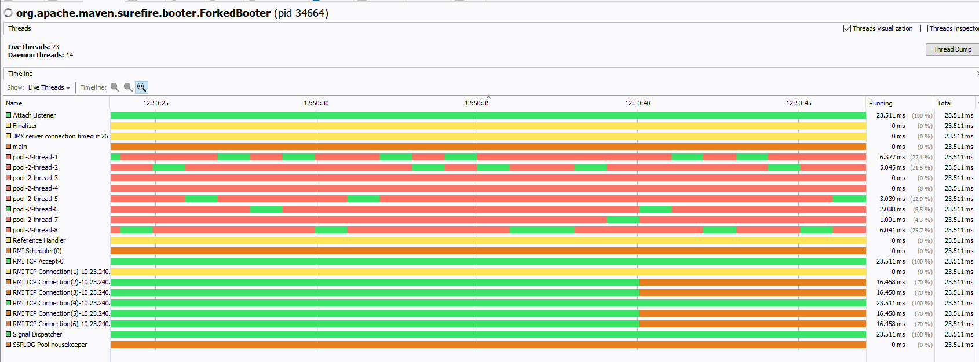Uncheck the Threads visualization checkbox

pos(847,28)
